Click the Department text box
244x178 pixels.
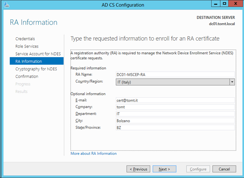click(175, 114)
